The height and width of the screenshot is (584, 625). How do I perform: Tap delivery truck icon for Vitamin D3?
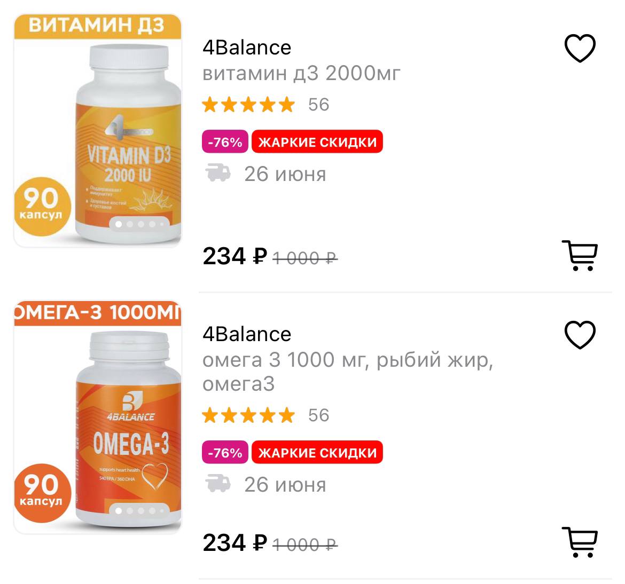(x=218, y=173)
